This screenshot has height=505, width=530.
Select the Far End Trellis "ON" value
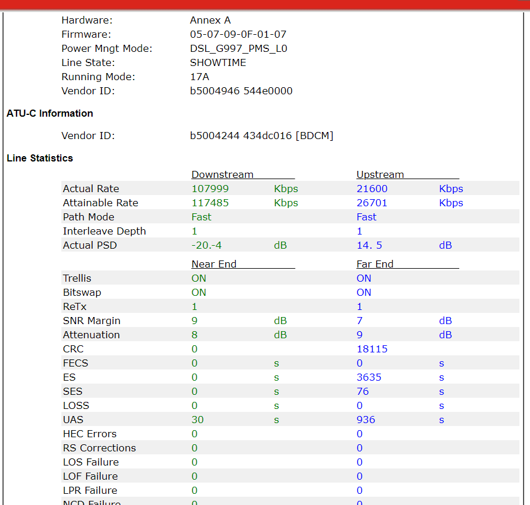(x=364, y=278)
